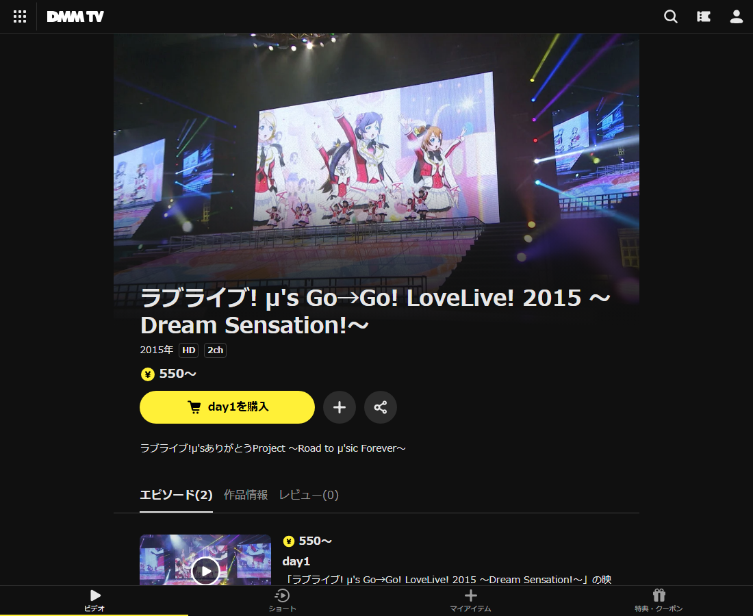
Task: Switch to 作品情報 tab
Action: click(245, 495)
